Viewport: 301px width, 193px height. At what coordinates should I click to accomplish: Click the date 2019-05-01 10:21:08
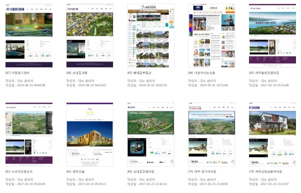[213, 85]
